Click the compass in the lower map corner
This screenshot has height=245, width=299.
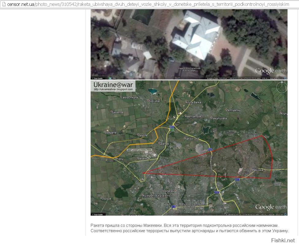click(281, 87)
